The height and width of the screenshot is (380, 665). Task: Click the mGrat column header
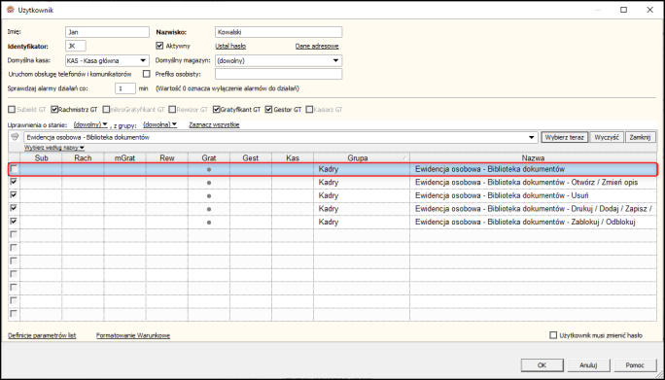point(125,157)
